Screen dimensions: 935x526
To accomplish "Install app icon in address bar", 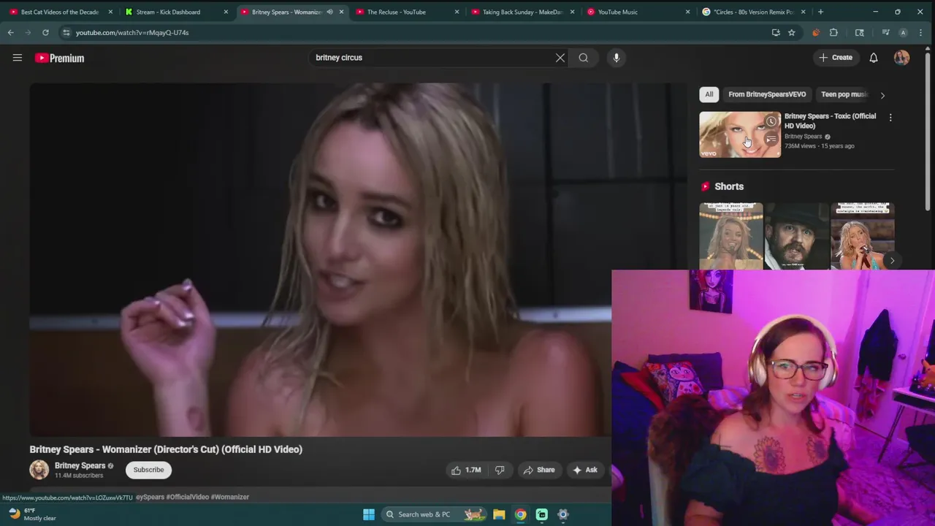I will (x=776, y=32).
